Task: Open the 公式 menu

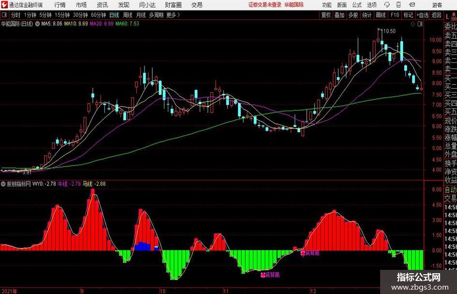Action: click(x=357, y=5)
